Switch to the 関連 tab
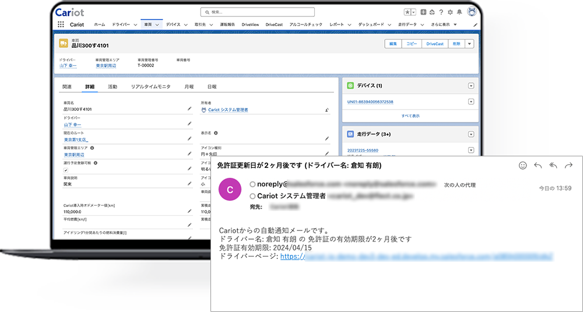Image resolution: width=583 pixels, height=312 pixels. (x=67, y=87)
